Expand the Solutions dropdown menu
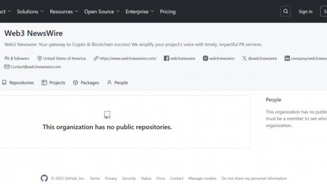Image resolution: width=327 pixels, height=184 pixels. 31,11
